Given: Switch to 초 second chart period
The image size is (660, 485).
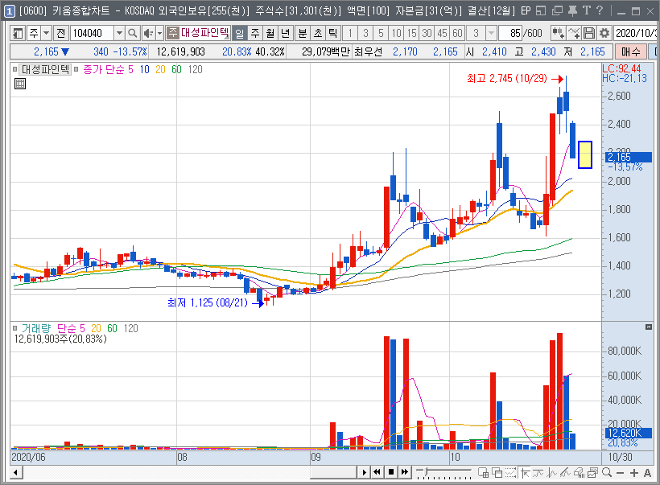Looking at the screenshot, I should 317,33.
